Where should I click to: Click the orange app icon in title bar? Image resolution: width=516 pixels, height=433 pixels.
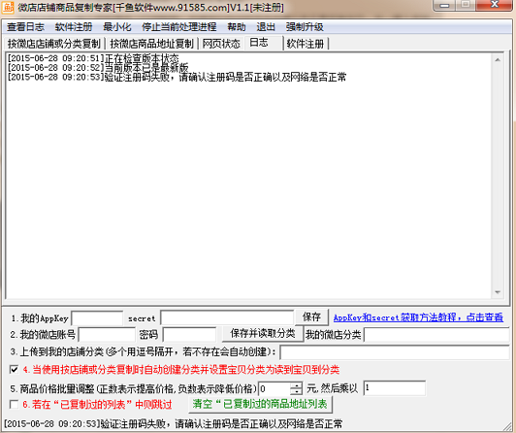coord(8,7)
